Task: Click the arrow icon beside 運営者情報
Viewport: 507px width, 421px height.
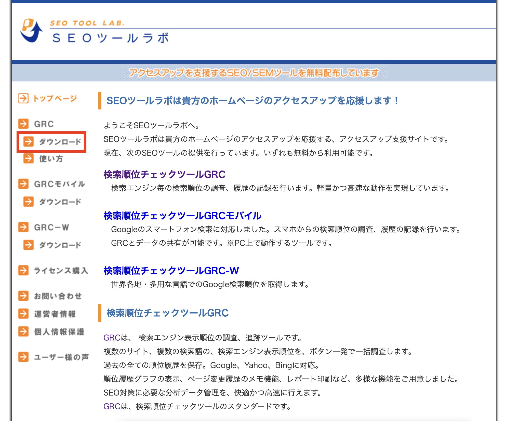Action: click(23, 314)
